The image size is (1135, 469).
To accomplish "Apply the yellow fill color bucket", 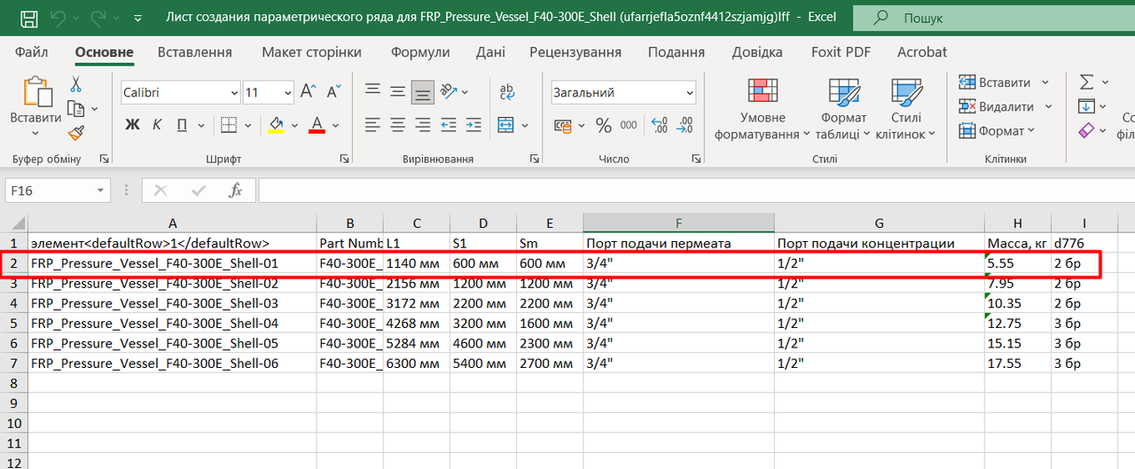I will 277,124.
